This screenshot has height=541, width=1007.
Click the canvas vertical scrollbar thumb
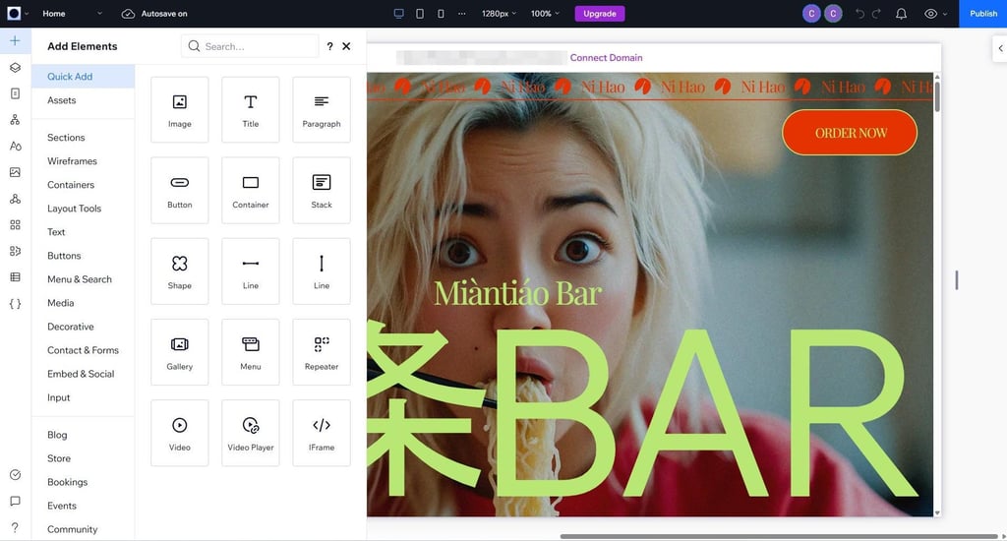point(937,97)
